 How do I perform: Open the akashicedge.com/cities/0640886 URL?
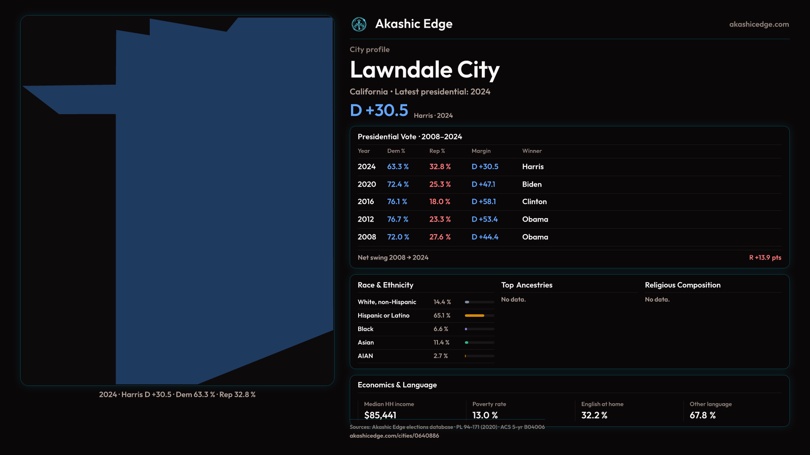[394, 436]
